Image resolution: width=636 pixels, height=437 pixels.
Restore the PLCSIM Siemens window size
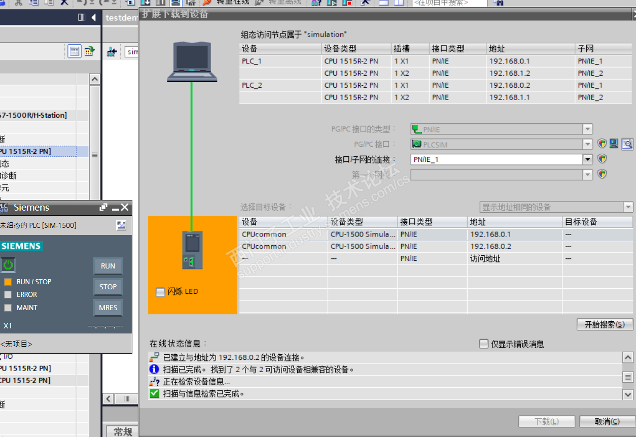point(103,207)
